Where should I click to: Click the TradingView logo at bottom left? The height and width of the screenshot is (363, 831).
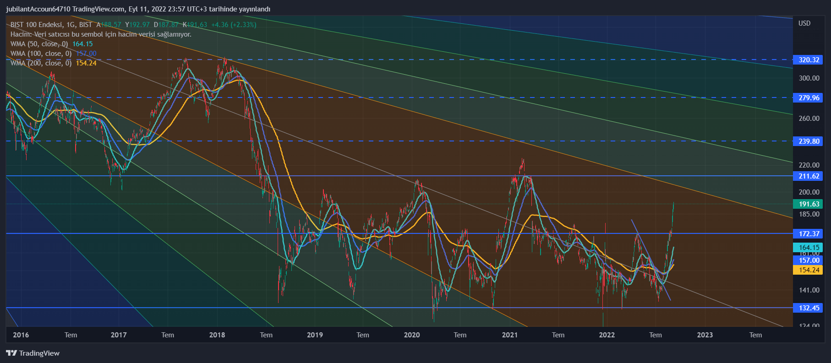click(x=33, y=353)
